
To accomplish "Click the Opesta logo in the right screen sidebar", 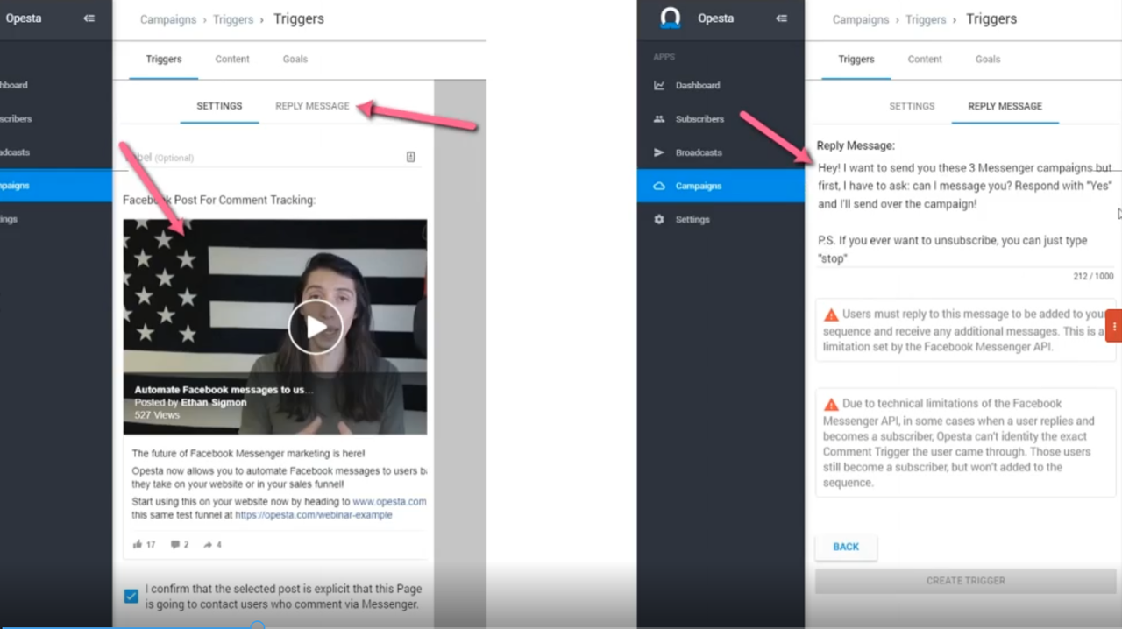I will (x=671, y=18).
